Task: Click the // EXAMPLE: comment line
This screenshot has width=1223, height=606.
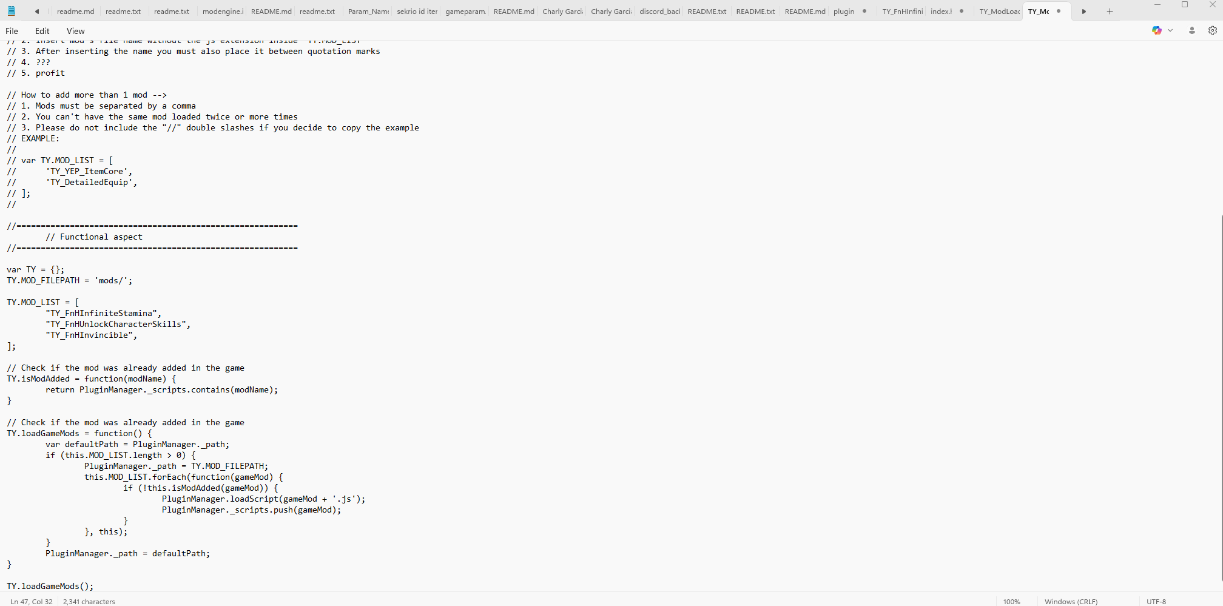Action: click(x=33, y=138)
